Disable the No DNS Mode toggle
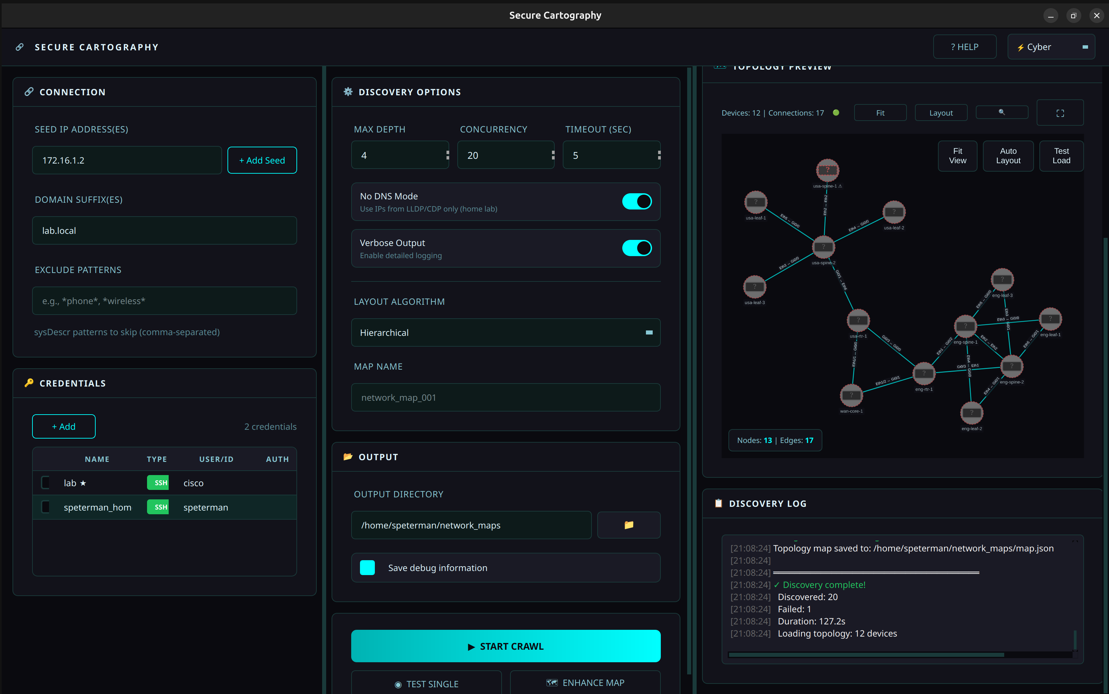 click(637, 201)
